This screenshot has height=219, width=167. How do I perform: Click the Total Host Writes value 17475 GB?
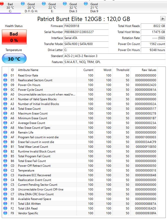pyautogui.click(x=153, y=32)
